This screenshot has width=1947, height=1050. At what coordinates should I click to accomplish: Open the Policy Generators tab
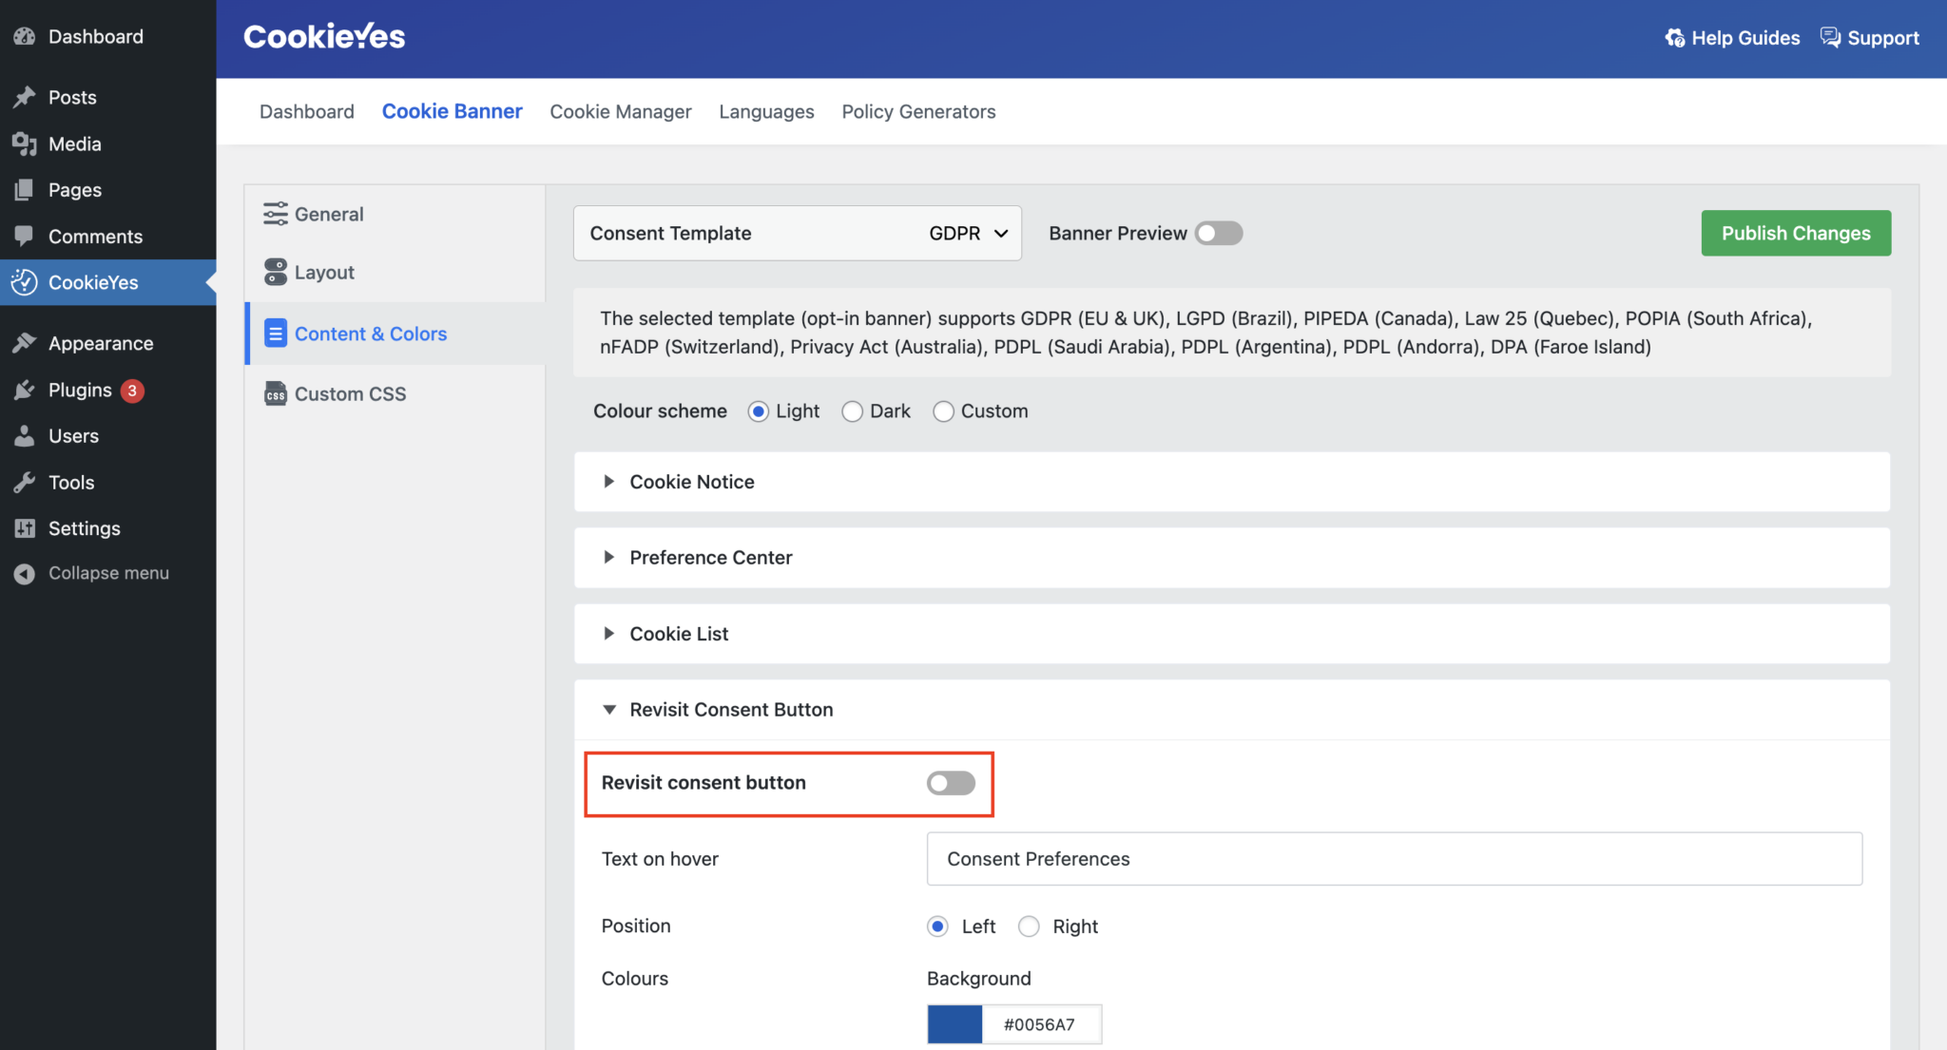coord(918,111)
